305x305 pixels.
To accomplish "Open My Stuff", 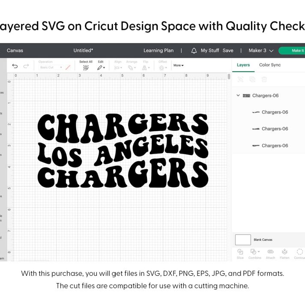I will 210,51.
